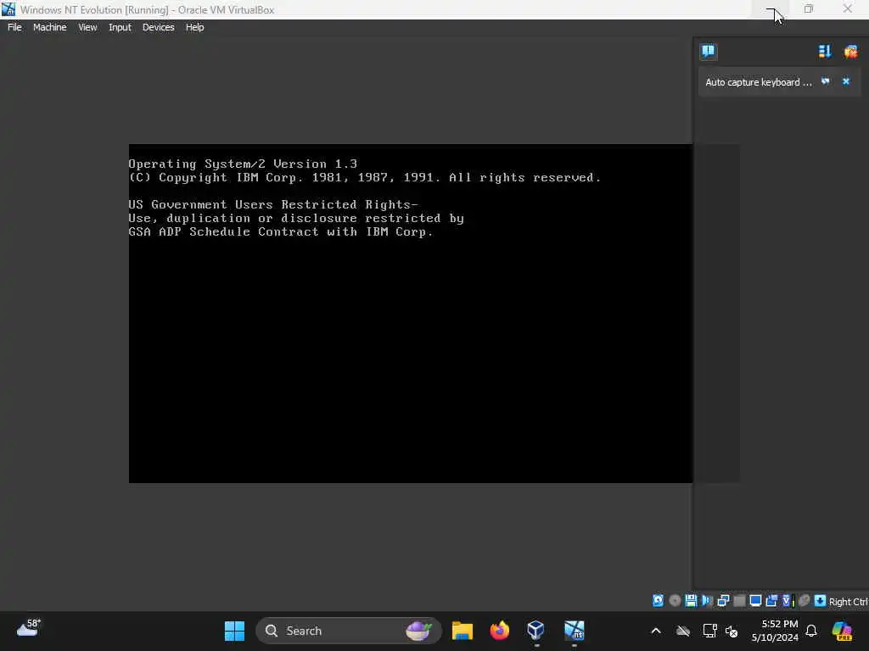Open the Devices menu
The image size is (869, 651).
(x=158, y=27)
